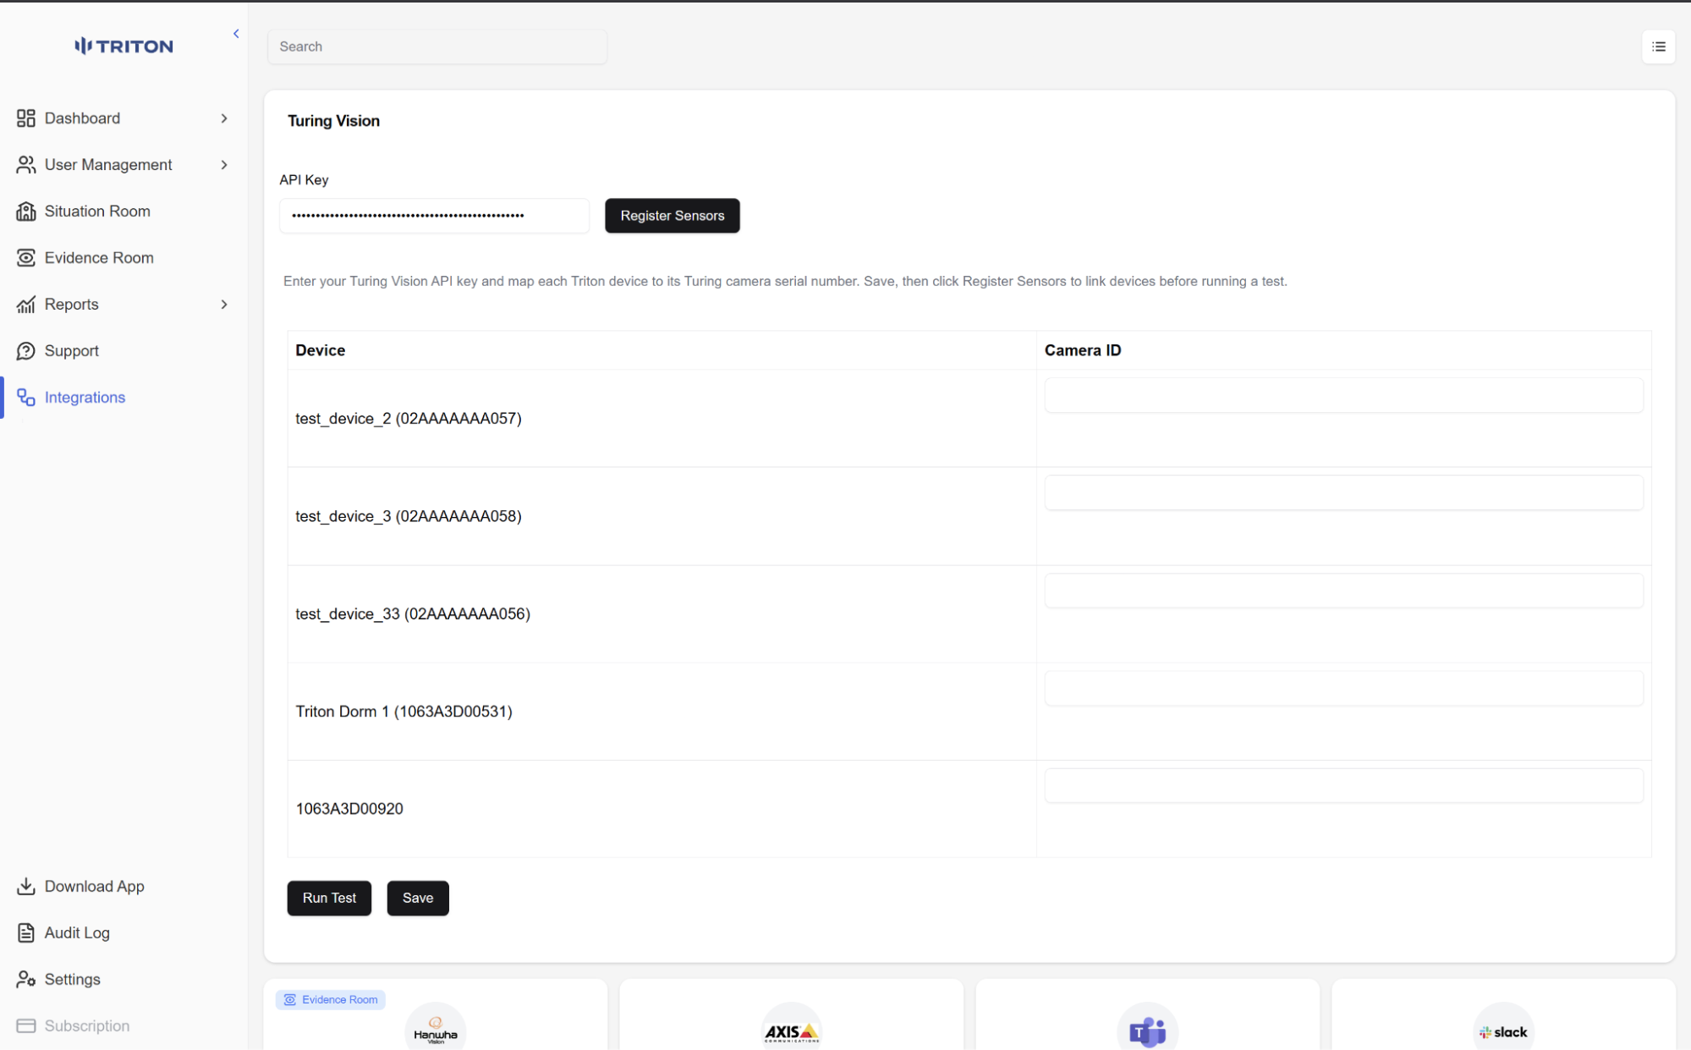Screen dimensions: 1691x1050
Task: Click the Subscription card icon
Action: click(x=26, y=1025)
